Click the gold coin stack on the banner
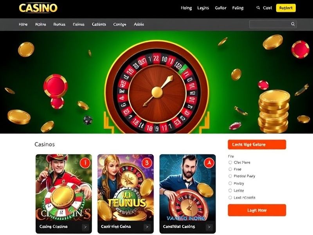 274,111
